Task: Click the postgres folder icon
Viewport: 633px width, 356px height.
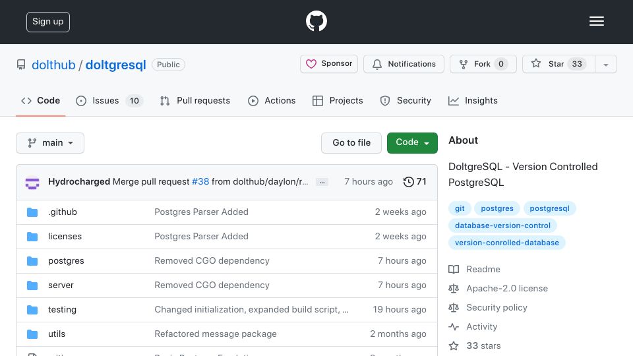Action: pos(32,261)
